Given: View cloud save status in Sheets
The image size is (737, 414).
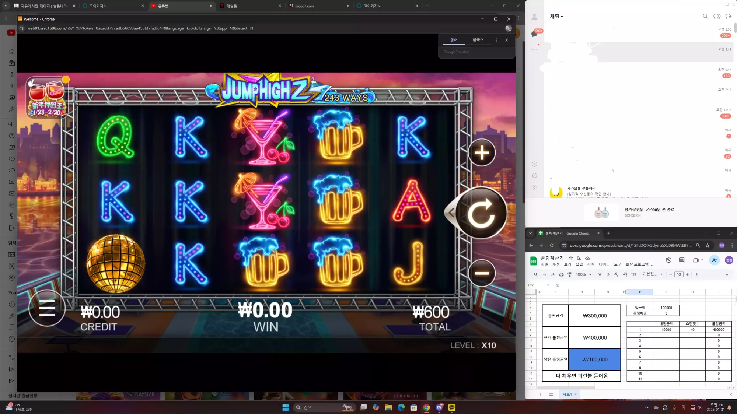Looking at the screenshot, I should coord(588,258).
